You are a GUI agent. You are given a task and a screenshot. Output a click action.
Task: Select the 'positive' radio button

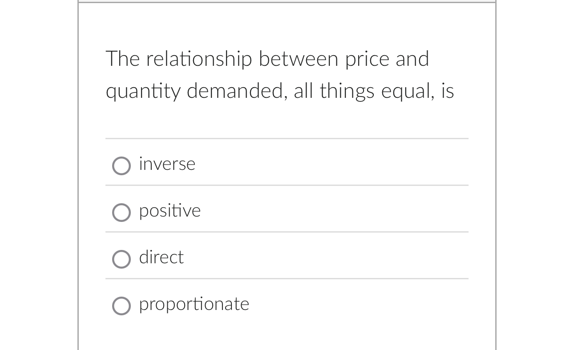pyautogui.click(x=121, y=213)
